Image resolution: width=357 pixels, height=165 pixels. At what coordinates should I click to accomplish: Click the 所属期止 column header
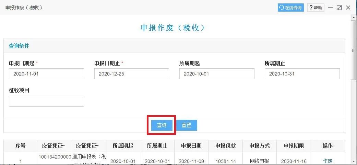pyautogui.click(x=157, y=146)
